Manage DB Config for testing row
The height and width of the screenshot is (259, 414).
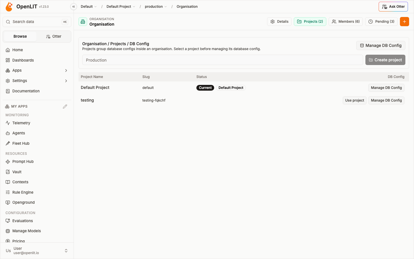point(386,100)
